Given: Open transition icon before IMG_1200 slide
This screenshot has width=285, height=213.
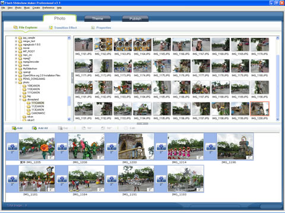Looking at the screenshot, I should pyautogui.click(x=112, y=147).
